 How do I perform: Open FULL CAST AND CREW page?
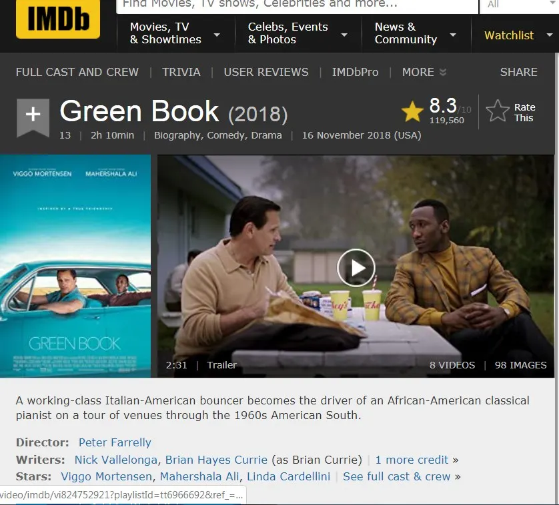click(77, 72)
